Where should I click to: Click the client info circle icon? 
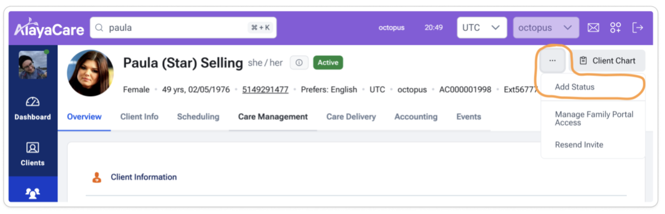pos(299,63)
